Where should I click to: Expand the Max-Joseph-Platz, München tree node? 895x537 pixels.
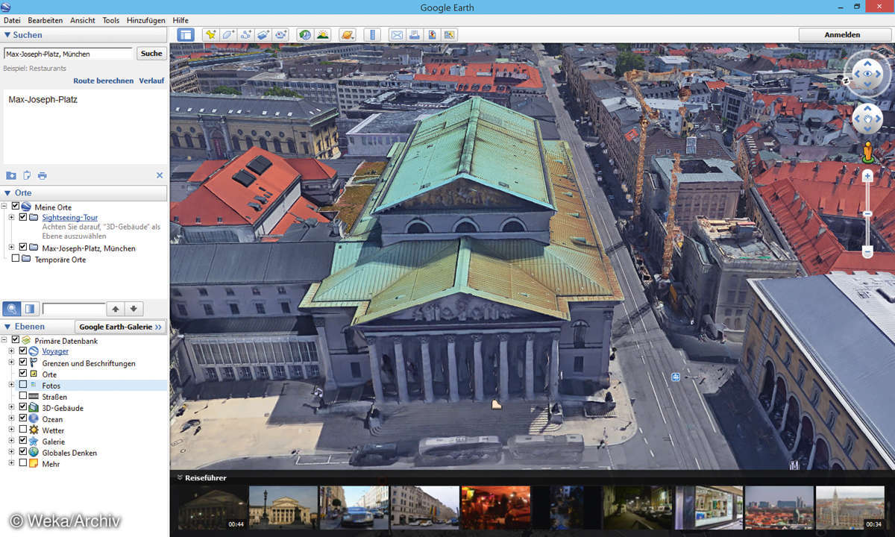pos(11,248)
